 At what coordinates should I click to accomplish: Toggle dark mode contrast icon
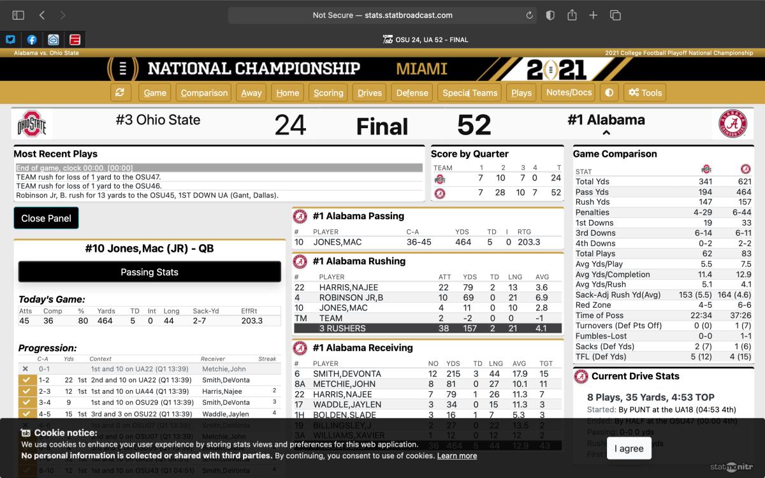[609, 92]
